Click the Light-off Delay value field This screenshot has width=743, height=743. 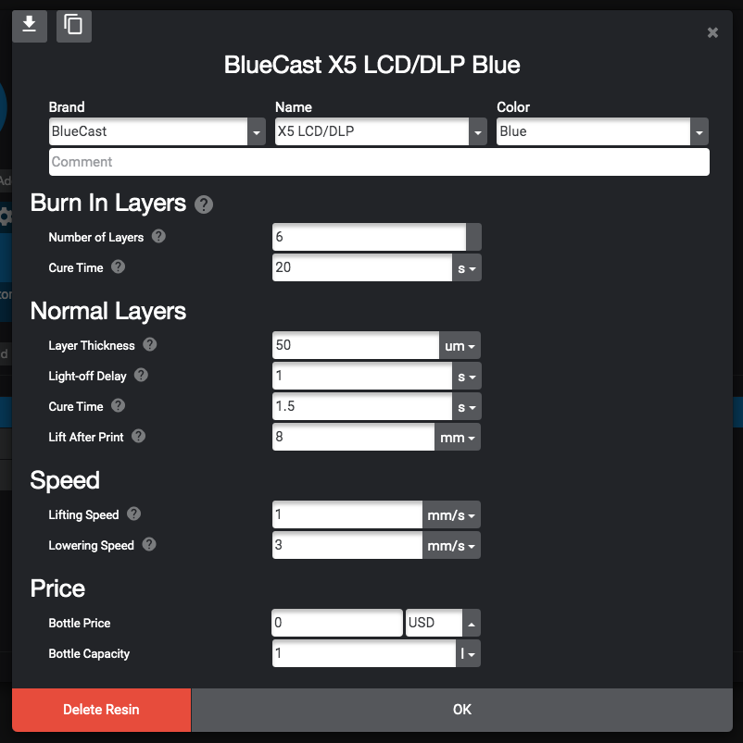362,377
